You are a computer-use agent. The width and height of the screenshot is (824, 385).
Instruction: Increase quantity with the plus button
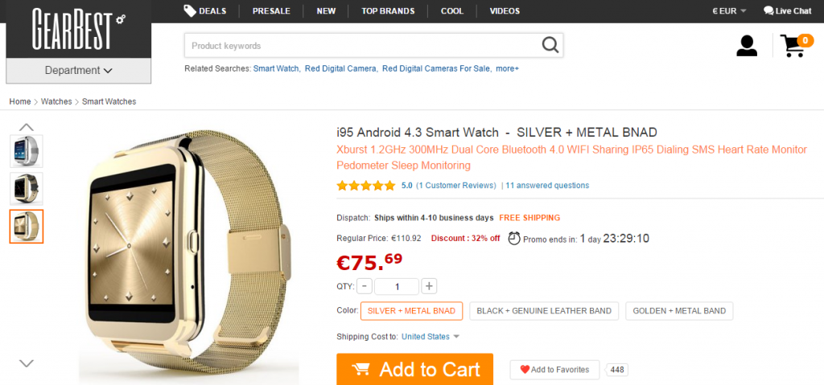click(x=429, y=286)
